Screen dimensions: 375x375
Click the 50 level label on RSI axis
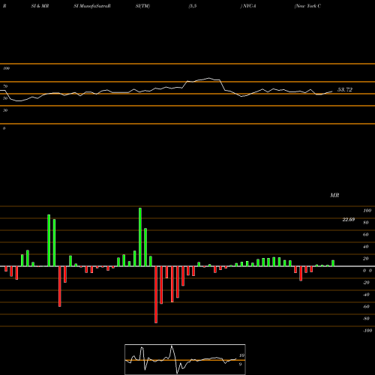tap(5, 98)
